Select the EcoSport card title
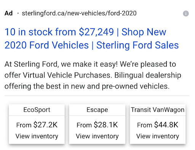The image size is (195, 150). 37,110
